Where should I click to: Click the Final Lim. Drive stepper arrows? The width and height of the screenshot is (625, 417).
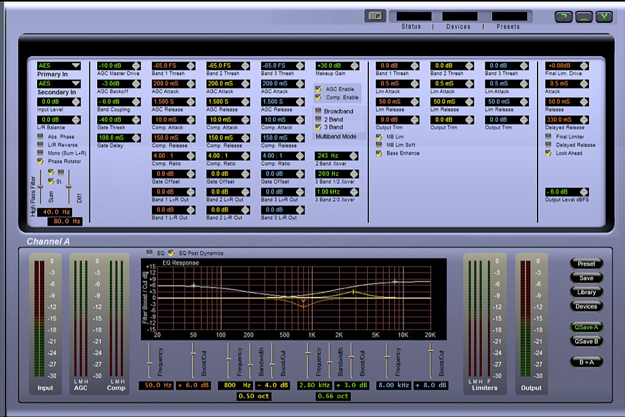(x=584, y=66)
